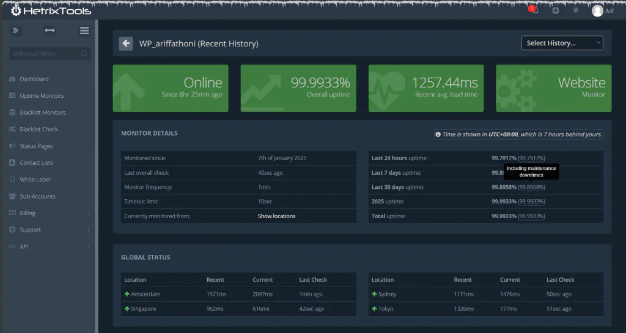Click the timezone info notice

coord(518,134)
